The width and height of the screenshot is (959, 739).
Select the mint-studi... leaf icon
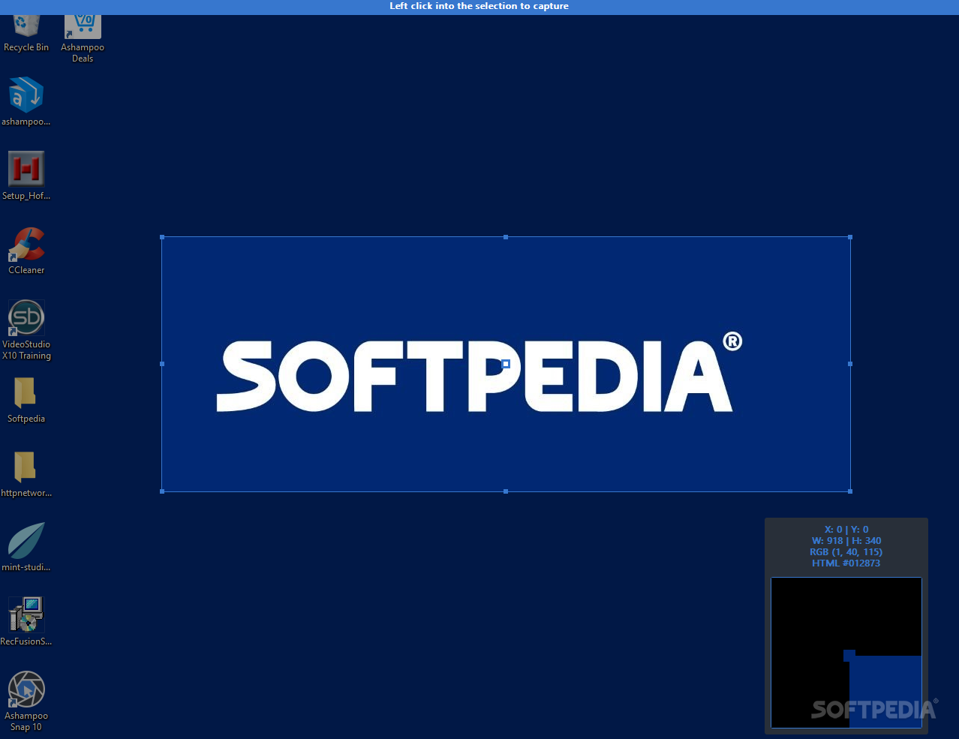pyautogui.click(x=26, y=548)
